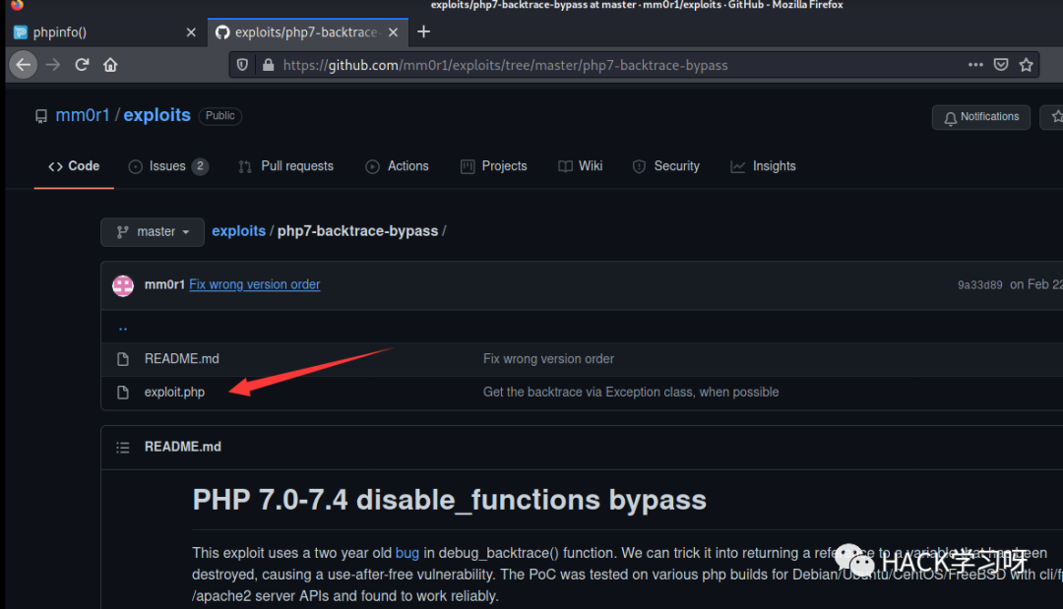
Task: Open commit hash 9a33d89
Action: [979, 285]
